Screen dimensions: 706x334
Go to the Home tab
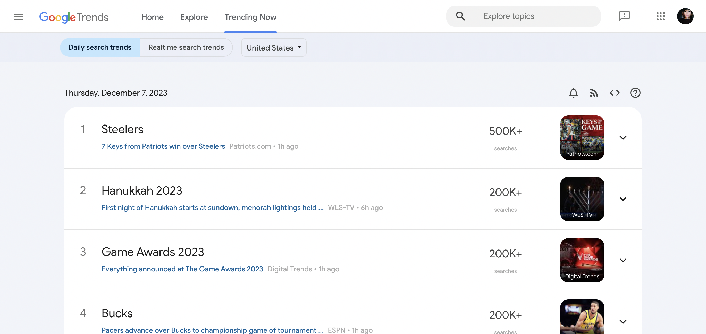coord(152,17)
